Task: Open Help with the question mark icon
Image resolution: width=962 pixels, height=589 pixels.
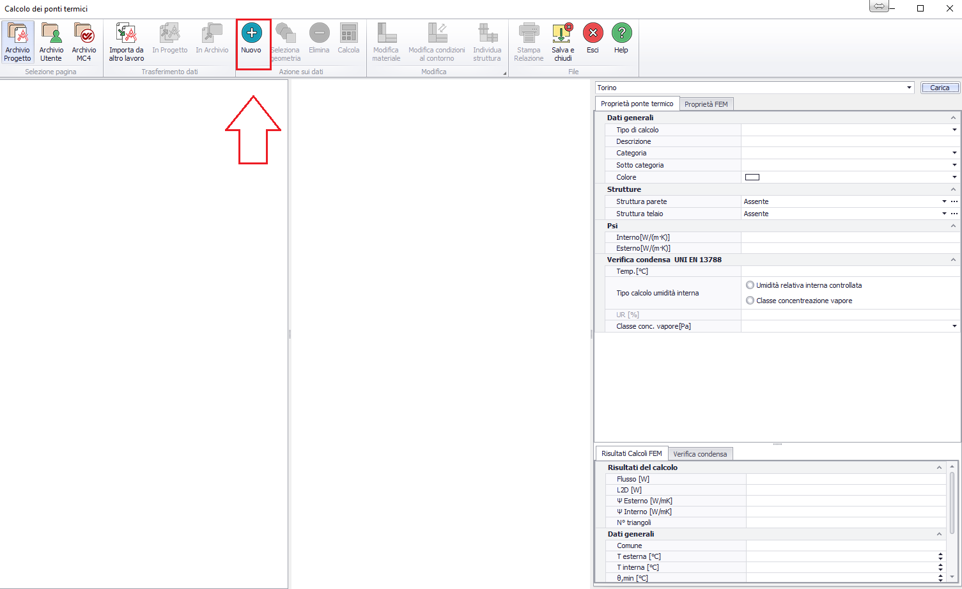Action: 621,33
